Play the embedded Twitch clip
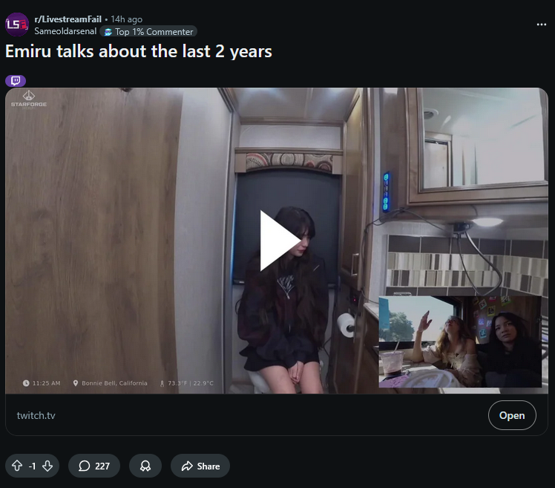This screenshot has height=488, width=555. (280, 241)
